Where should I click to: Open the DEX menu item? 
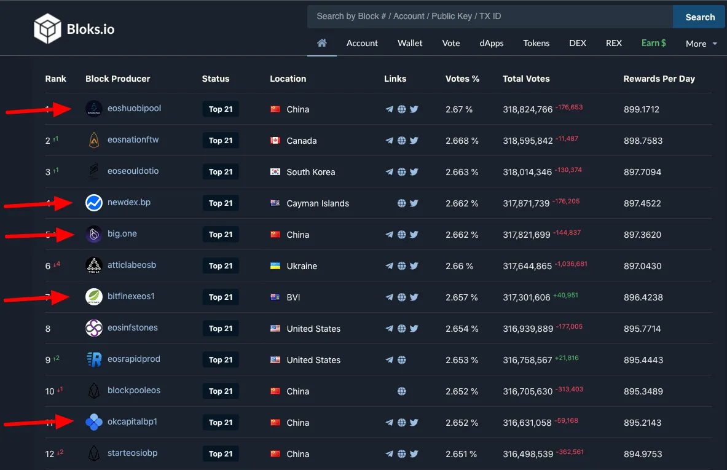pos(578,43)
